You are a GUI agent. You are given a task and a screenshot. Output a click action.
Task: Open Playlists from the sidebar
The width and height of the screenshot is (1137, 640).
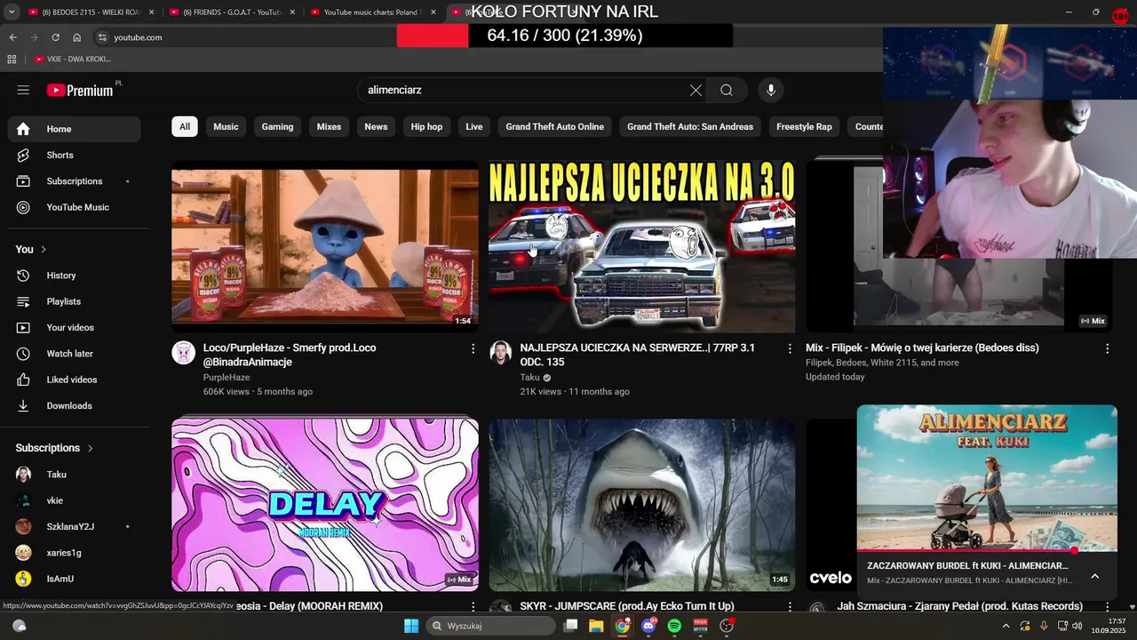click(75, 301)
